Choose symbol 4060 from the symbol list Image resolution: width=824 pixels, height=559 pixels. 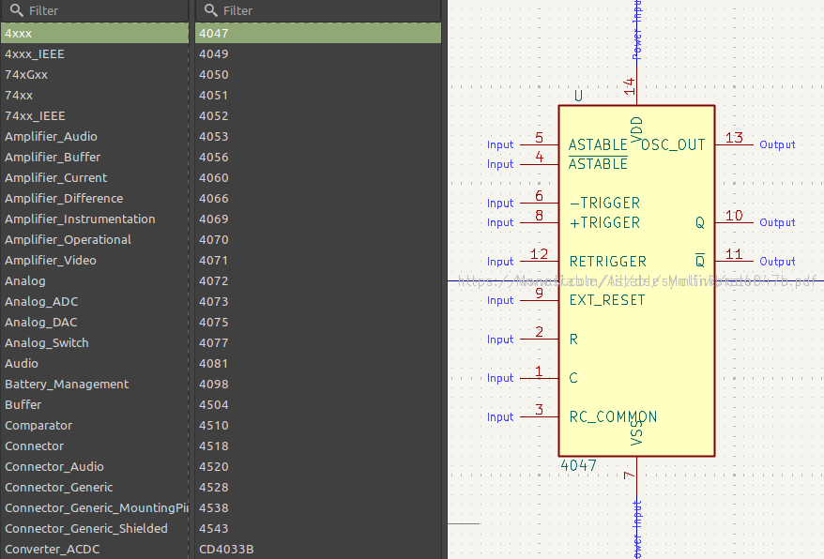(213, 177)
